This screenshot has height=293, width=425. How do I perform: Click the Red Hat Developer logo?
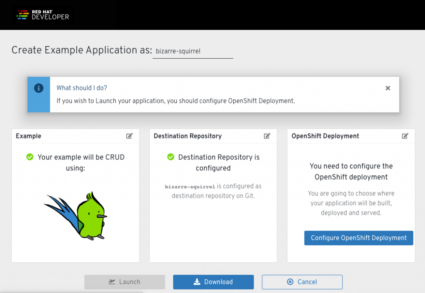43,15
